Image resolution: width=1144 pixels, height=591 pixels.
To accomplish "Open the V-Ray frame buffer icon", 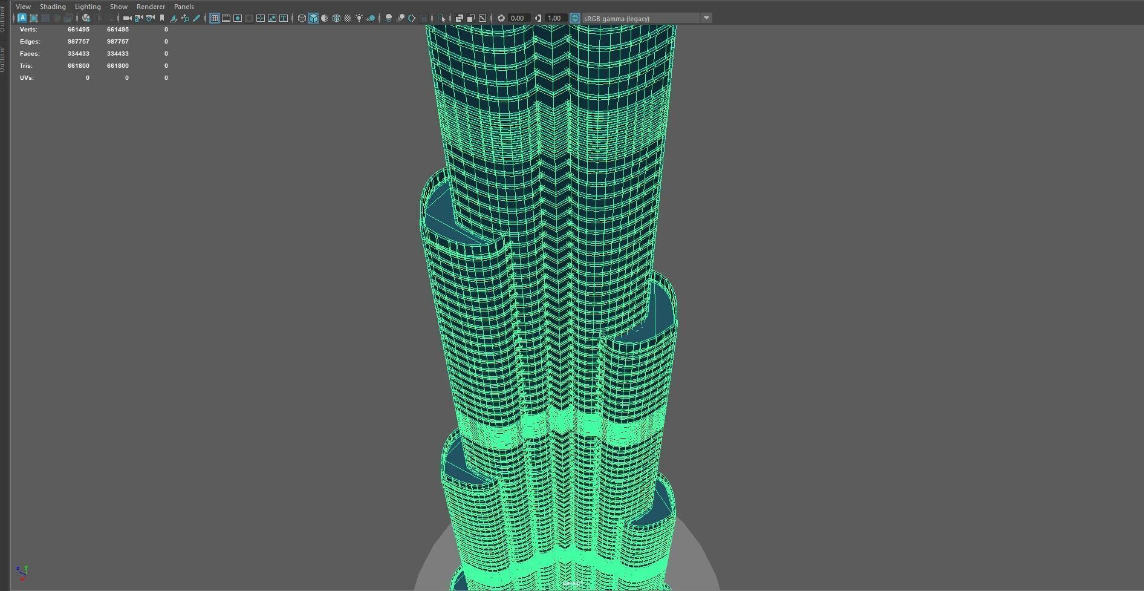I will coord(86,18).
